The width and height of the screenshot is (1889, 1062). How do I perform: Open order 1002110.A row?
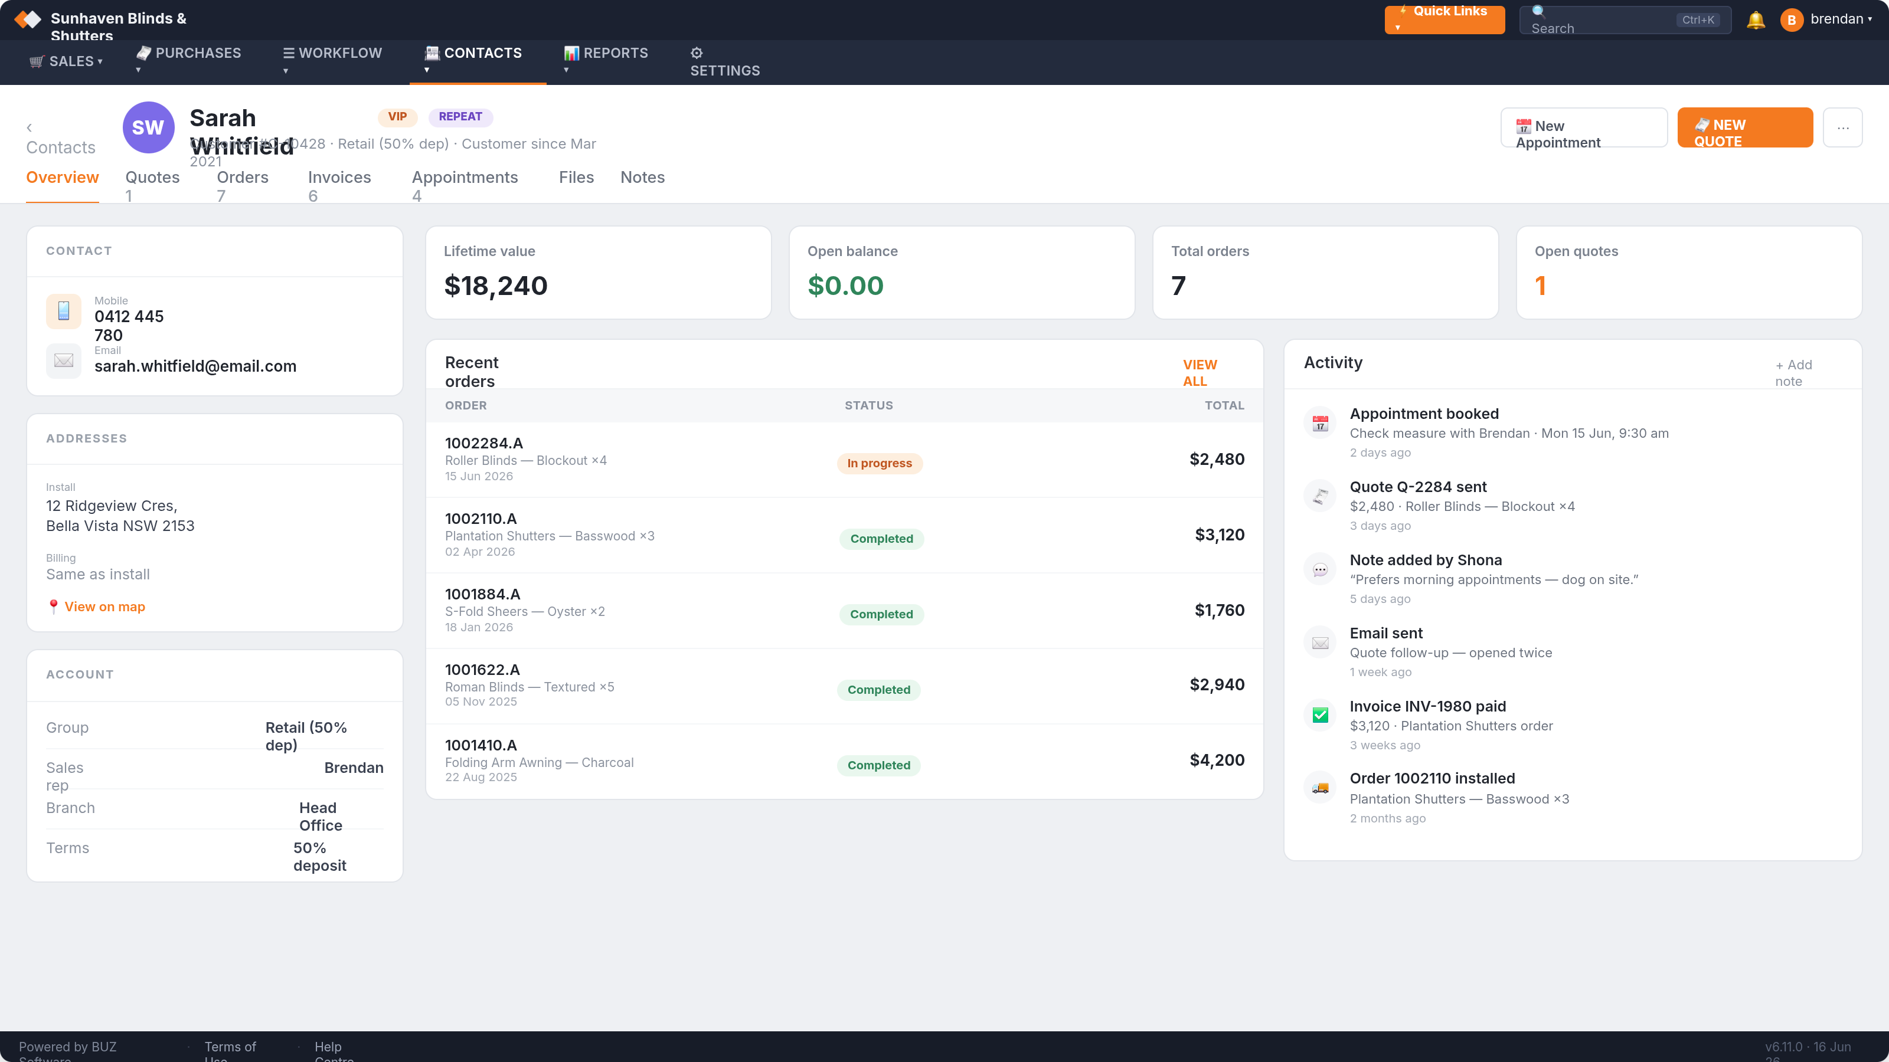844,536
